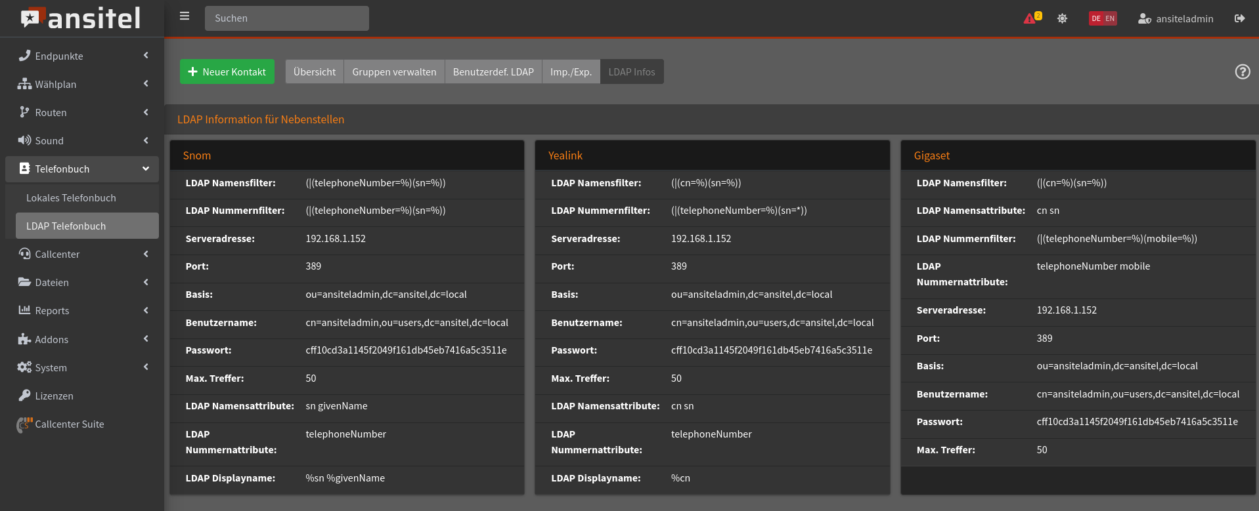Open the Callcenter Suite icon
Viewport: 1259px width, 511px height.
pyautogui.click(x=24, y=424)
